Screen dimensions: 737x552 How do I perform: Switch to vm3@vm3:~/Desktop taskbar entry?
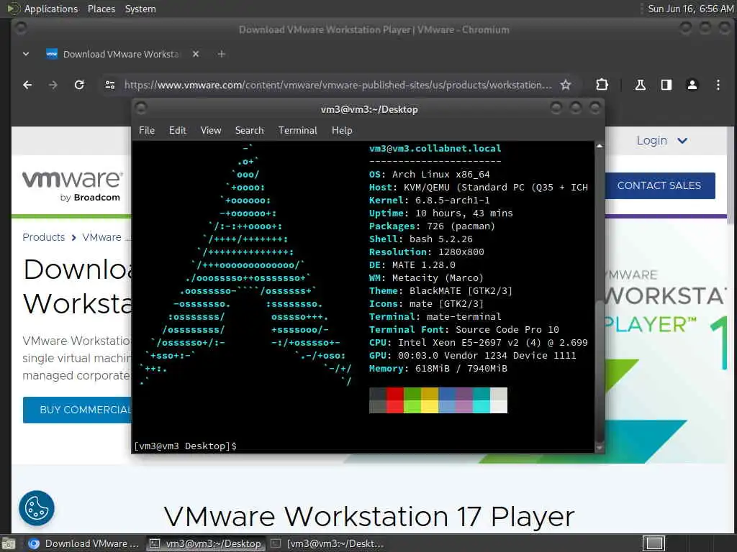pyautogui.click(x=205, y=543)
